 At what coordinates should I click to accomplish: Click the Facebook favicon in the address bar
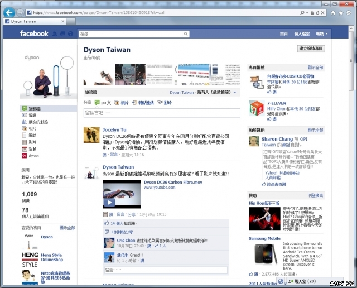(29, 13)
